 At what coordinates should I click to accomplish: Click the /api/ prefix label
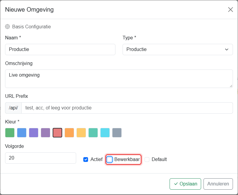[13, 108]
